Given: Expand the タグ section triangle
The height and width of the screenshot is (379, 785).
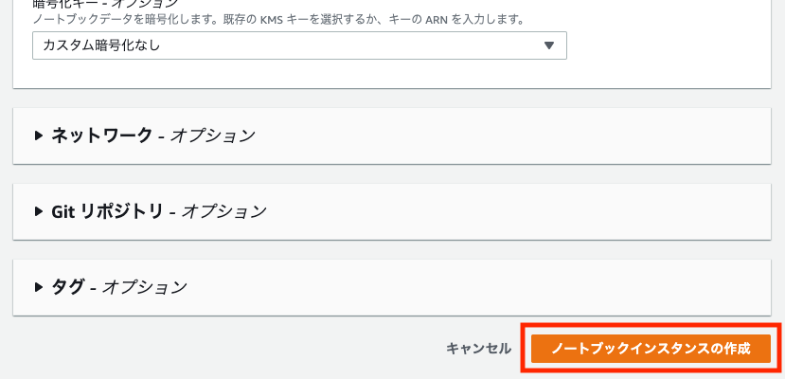Looking at the screenshot, I should [x=39, y=287].
